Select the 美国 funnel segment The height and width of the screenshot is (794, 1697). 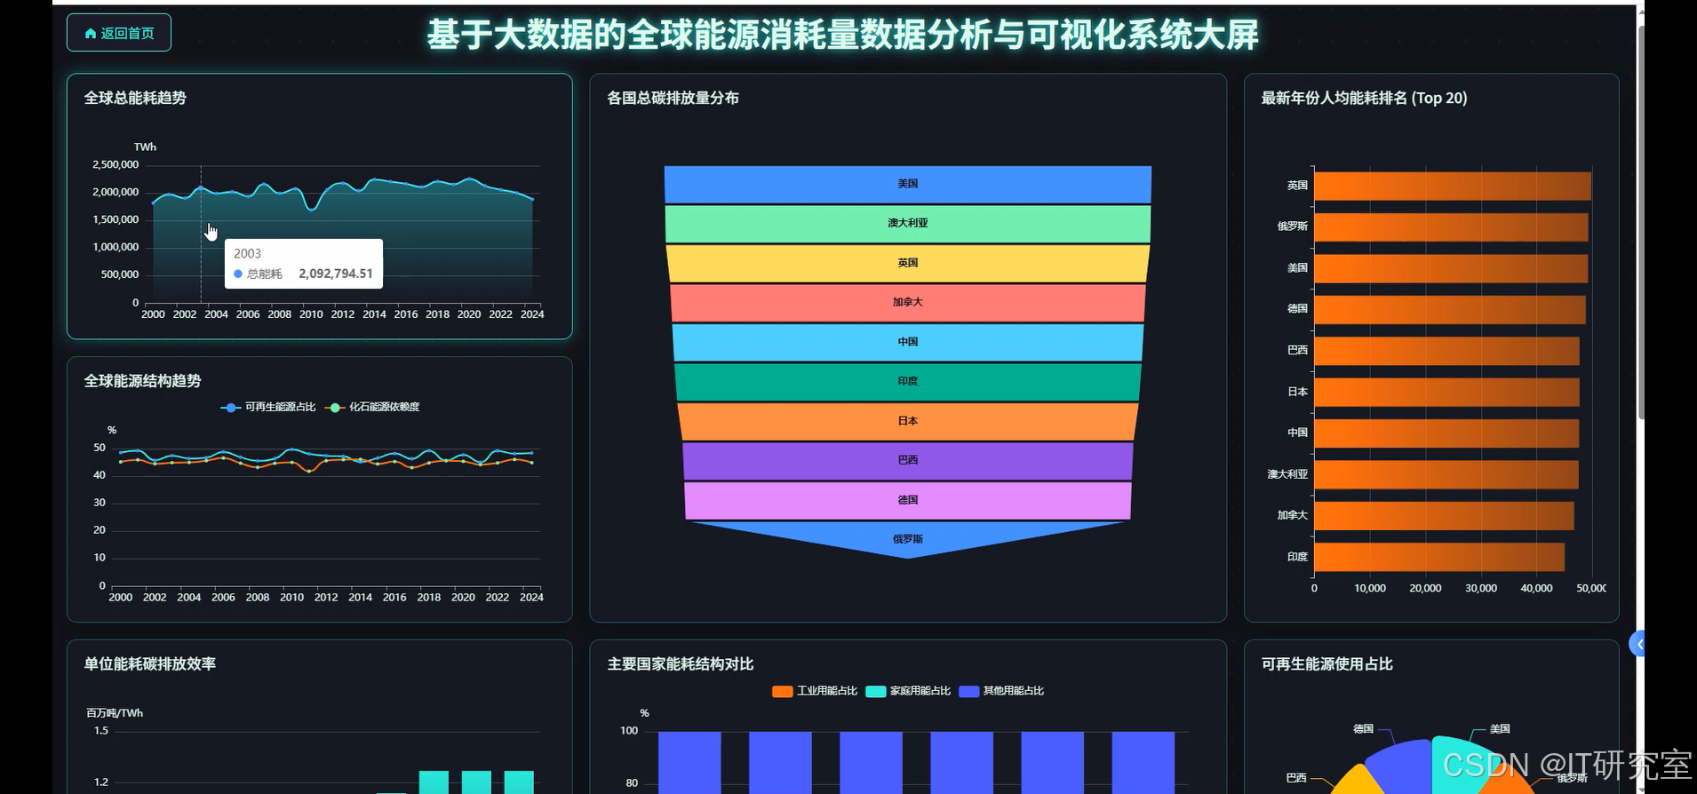908,185
